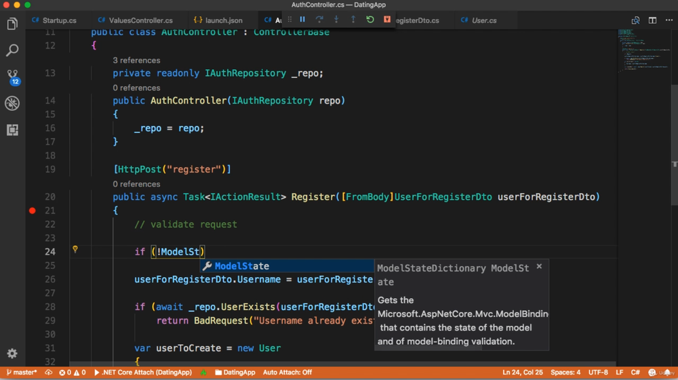Open the changes/preview icon in editor title
This screenshot has height=380, width=678.
click(x=635, y=20)
